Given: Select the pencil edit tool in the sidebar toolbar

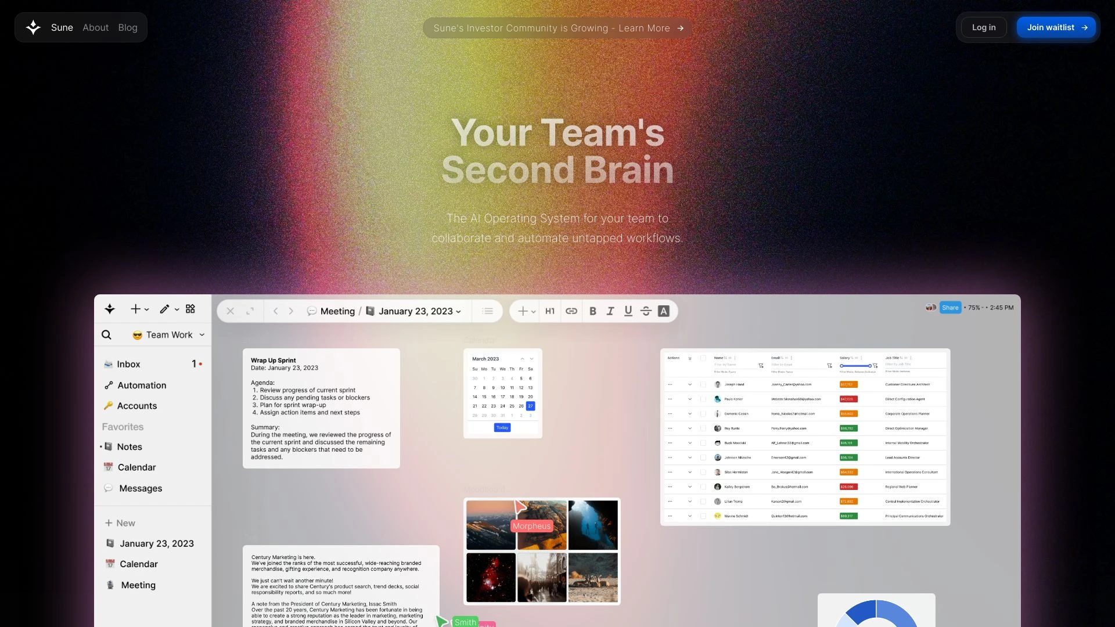Looking at the screenshot, I should coord(164,309).
